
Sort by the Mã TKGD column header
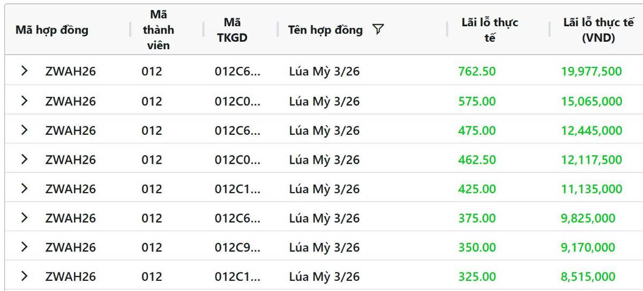[232, 30]
